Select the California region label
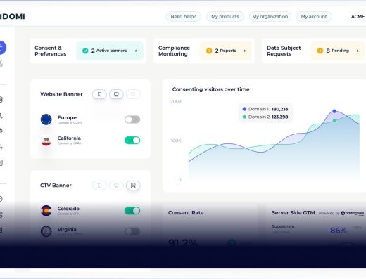 pos(69,138)
